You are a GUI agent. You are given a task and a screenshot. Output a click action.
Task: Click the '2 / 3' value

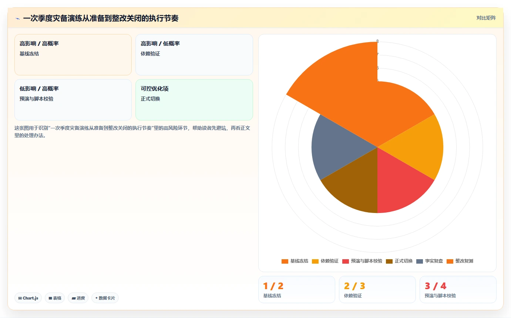point(354,286)
